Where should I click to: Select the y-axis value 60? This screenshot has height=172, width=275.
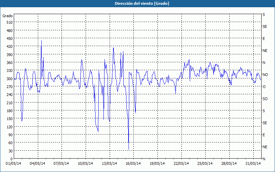[x=11, y=143]
